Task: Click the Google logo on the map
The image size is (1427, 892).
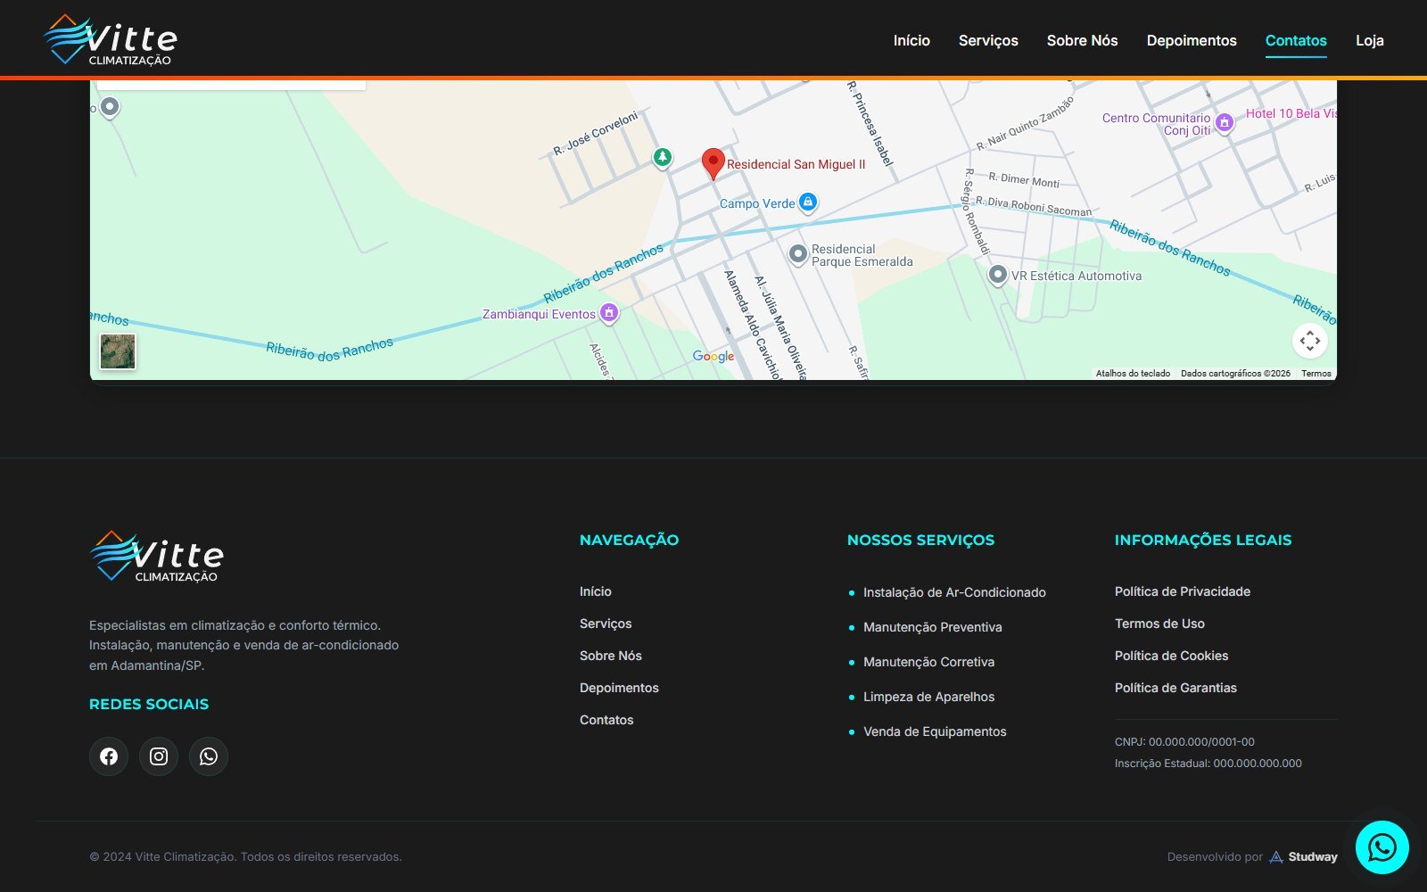Action: tap(713, 356)
